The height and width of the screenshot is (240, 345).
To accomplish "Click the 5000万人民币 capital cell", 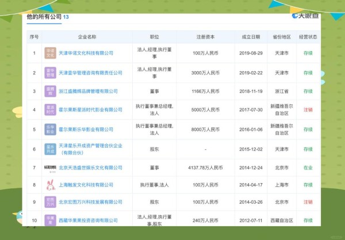I will [x=205, y=110].
